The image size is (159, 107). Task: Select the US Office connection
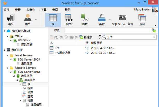point(24,40)
